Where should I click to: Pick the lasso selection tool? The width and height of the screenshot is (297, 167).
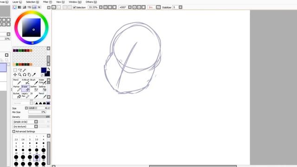(19, 70)
